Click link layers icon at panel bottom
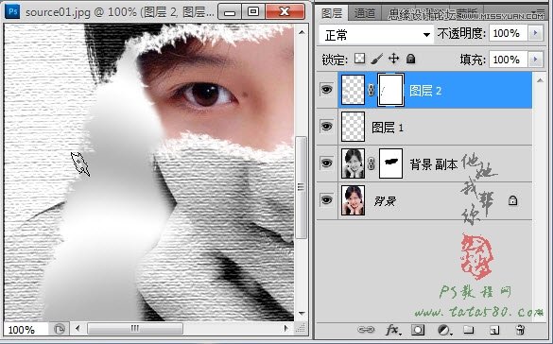The width and height of the screenshot is (553, 344). point(366,330)
